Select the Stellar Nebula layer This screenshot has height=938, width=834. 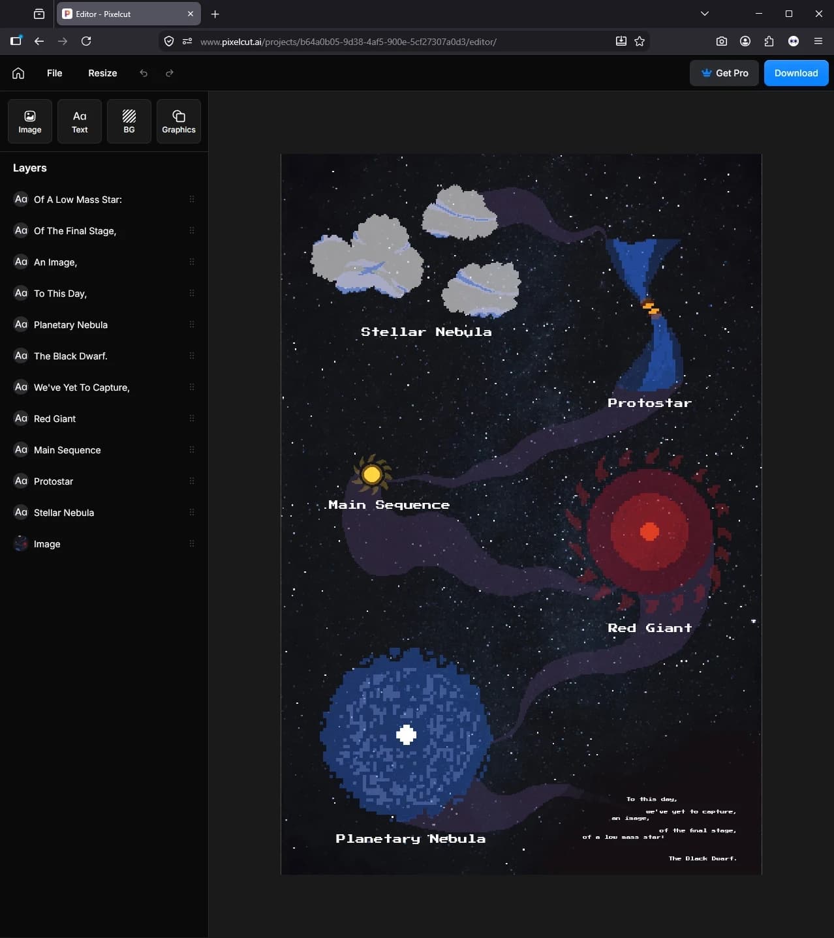104,512
